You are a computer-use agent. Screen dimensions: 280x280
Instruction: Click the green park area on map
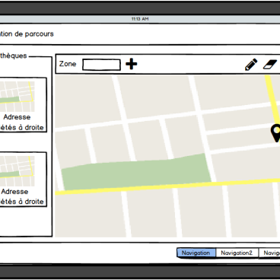pos(136,171)
